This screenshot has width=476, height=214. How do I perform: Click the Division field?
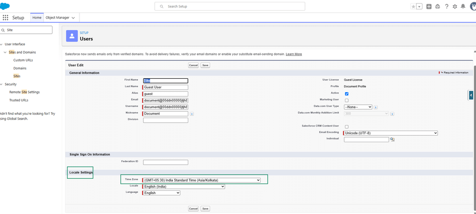click(165, 120)
